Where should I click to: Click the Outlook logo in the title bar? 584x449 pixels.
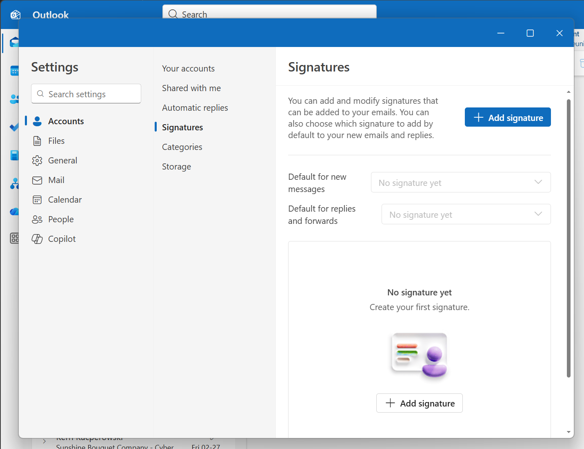click(x=16, y=15)
